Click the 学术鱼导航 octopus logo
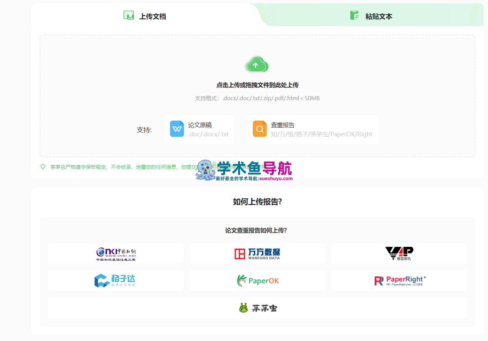This screenshot has height=341, width=488. 205,170
